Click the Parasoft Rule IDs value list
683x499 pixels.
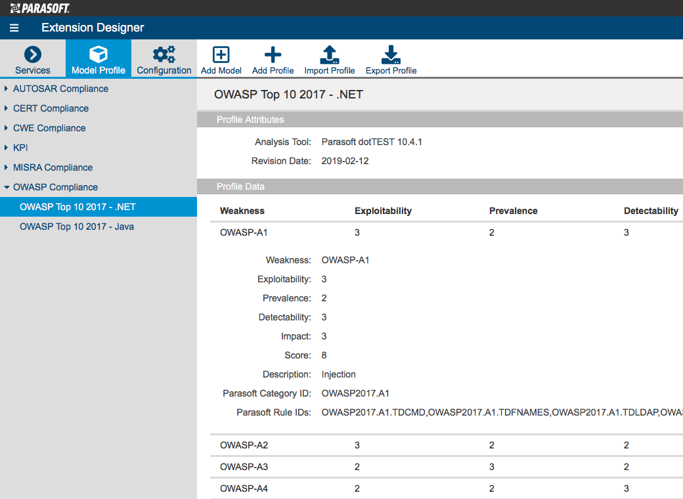(x=502, y=412)
